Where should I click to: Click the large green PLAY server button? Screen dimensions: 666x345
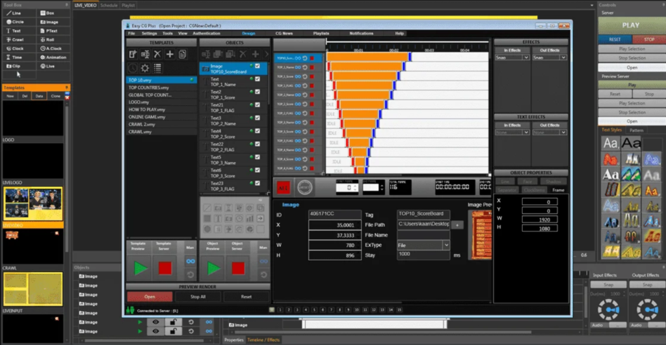point(630,25)
